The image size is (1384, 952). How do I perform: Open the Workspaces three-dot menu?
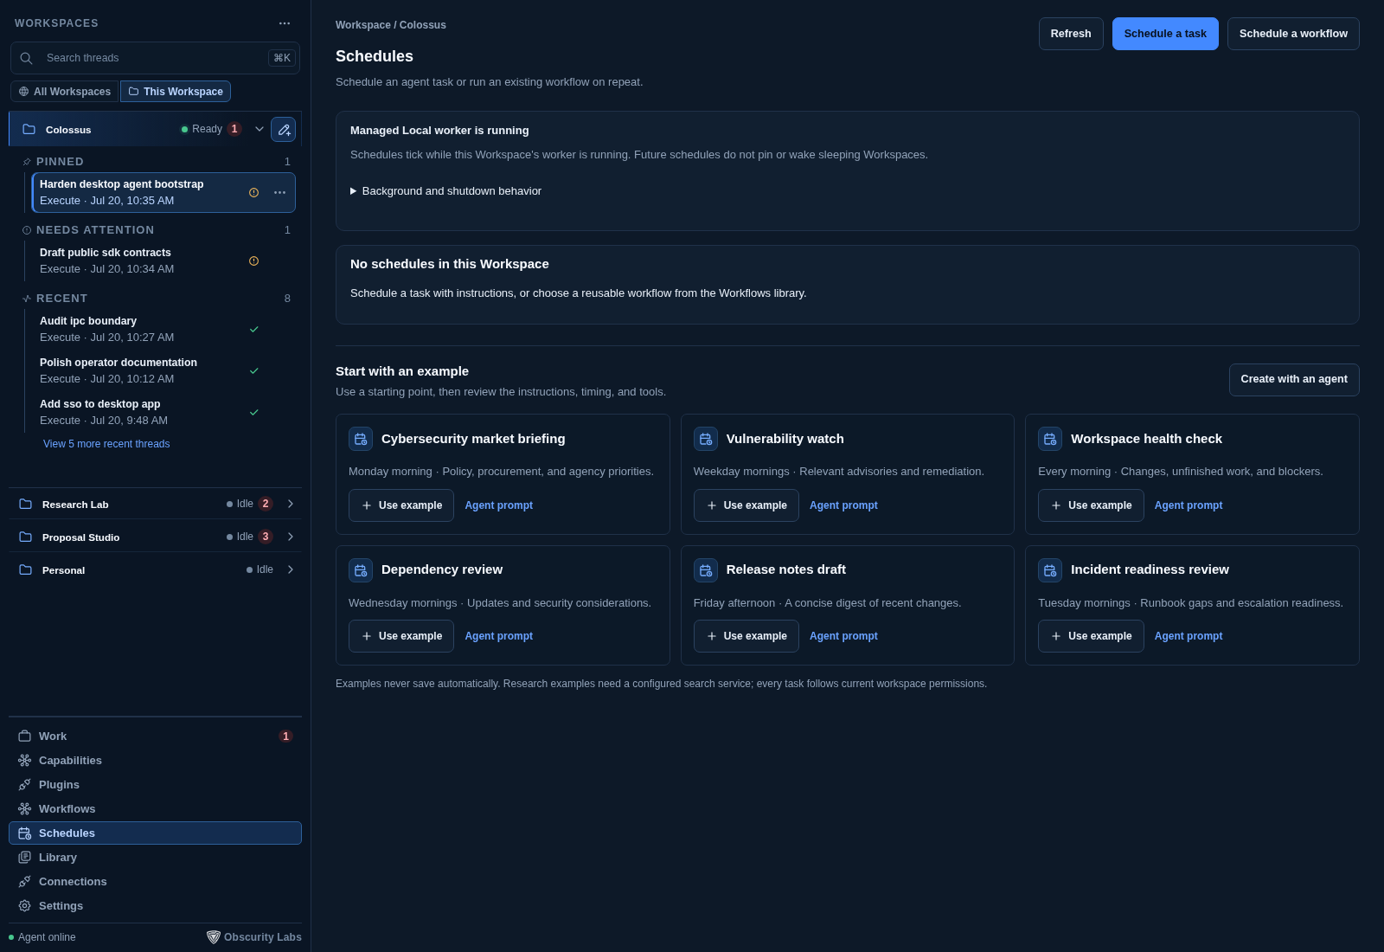(285, 23)
